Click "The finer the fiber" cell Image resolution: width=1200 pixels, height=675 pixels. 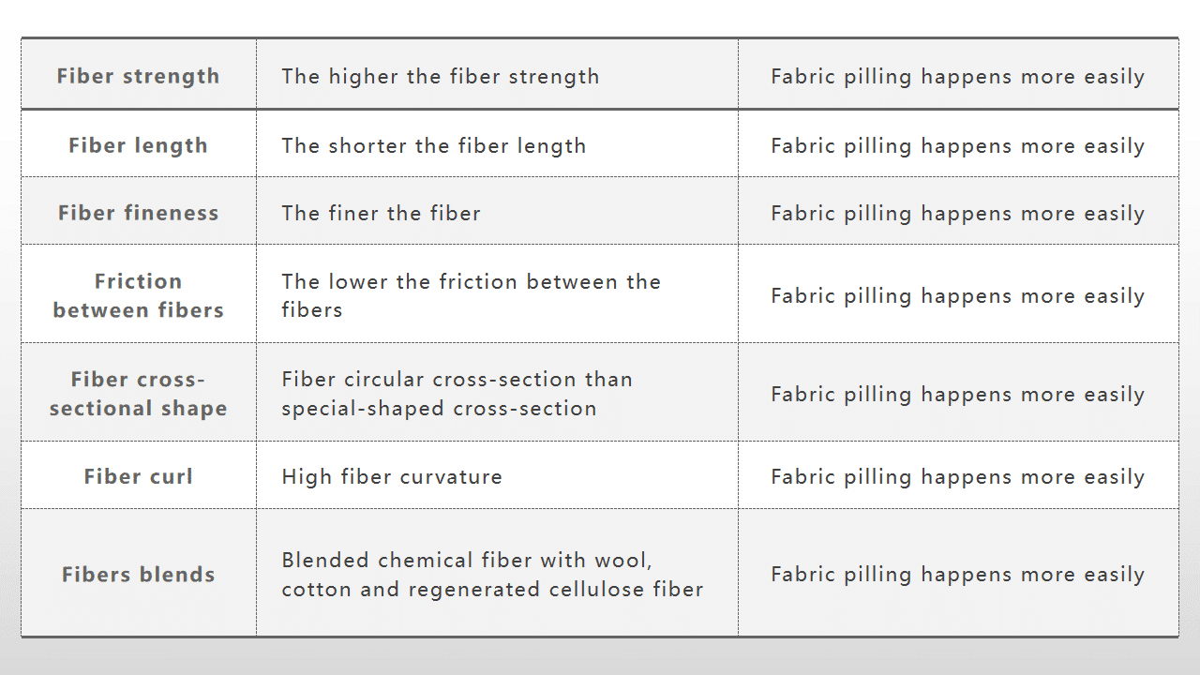(x=381, y=213)
